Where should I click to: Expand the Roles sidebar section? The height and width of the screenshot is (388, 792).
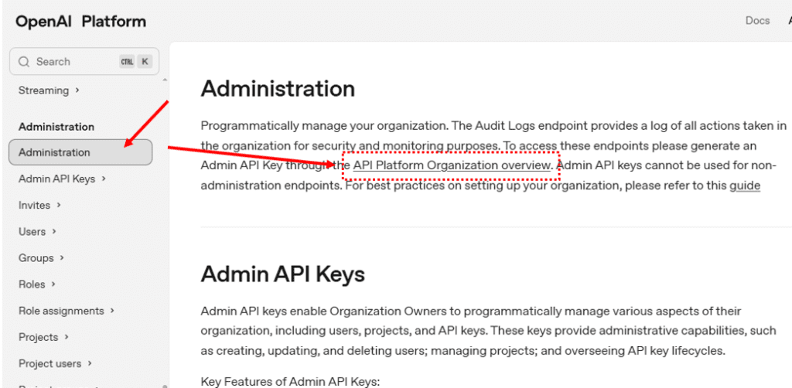[x=37, y=284]
